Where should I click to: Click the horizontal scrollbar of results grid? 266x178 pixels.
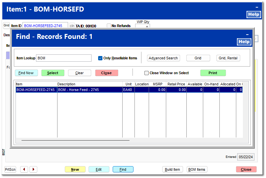click(x=75, y=140)
